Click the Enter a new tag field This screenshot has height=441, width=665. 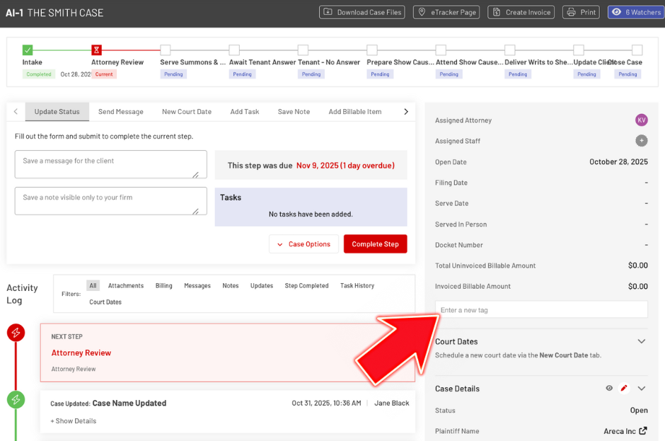(541, 310)
